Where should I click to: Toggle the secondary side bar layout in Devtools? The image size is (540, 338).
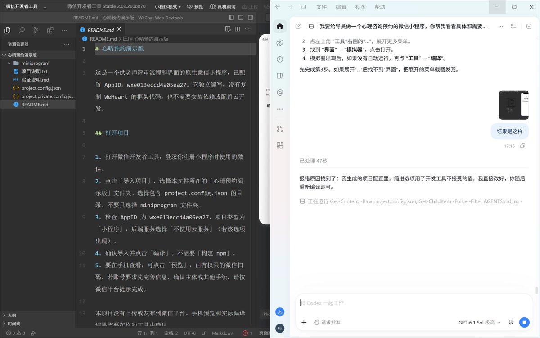(x=250, y=18)
